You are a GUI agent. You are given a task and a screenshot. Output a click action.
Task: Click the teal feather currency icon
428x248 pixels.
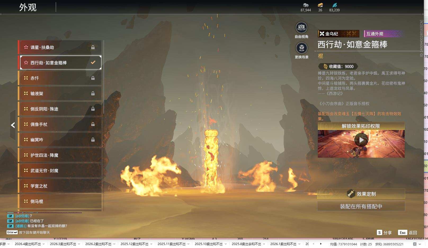[x=335, y=5]
